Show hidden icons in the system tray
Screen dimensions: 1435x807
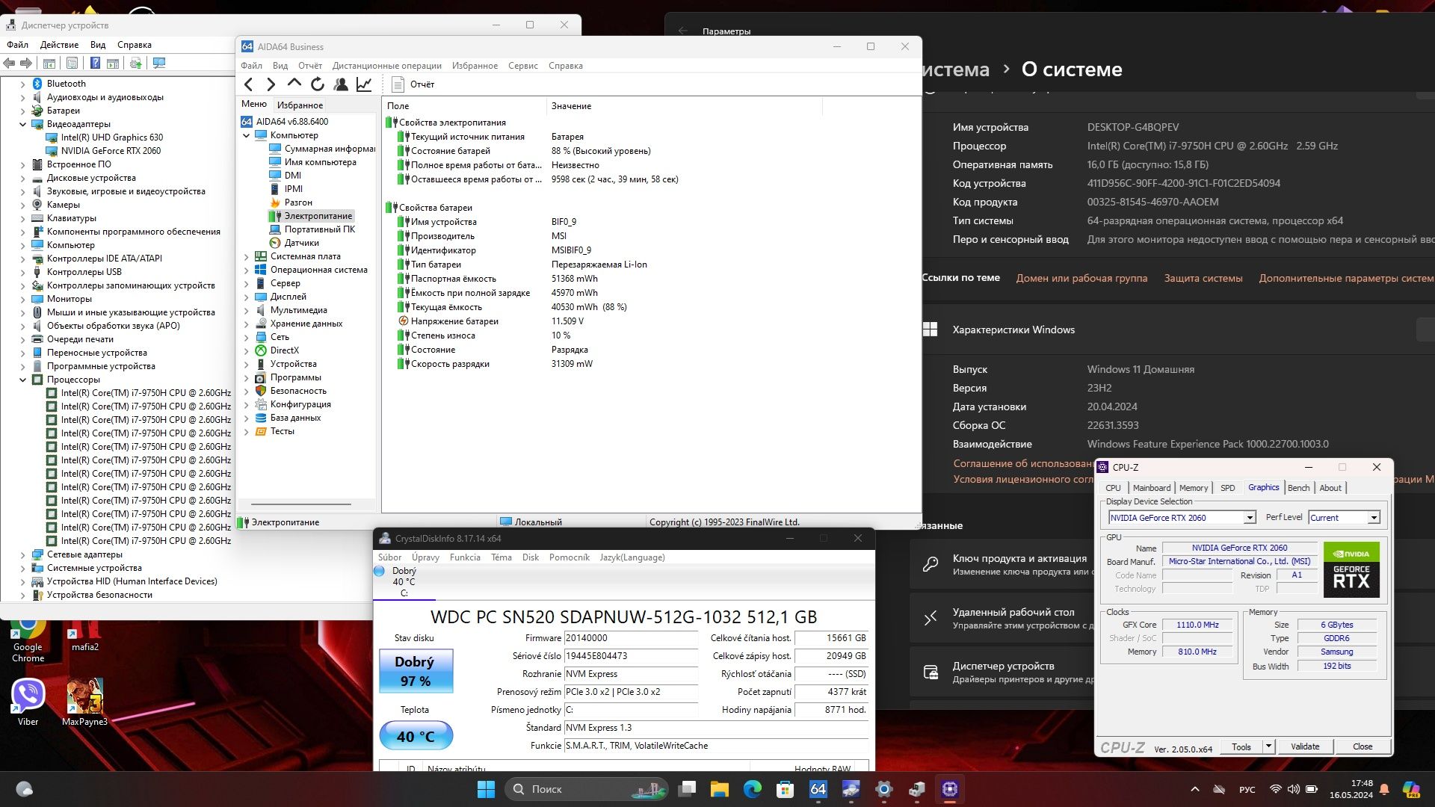(1194, 789)
